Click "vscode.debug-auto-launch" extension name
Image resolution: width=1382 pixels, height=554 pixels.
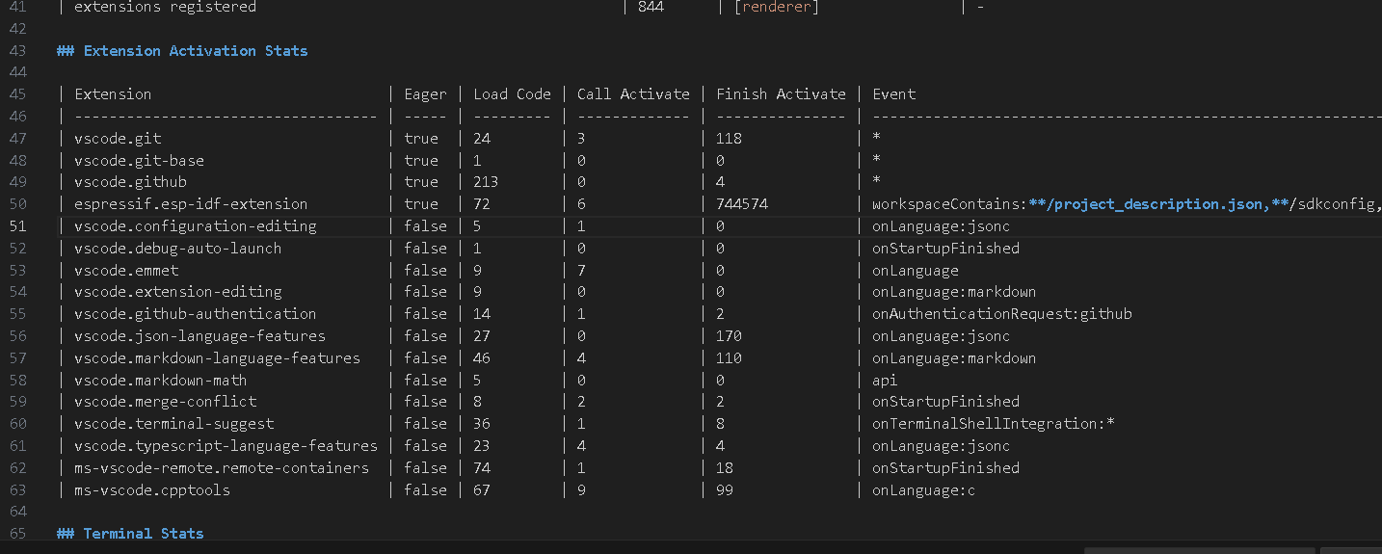[177, 248]
